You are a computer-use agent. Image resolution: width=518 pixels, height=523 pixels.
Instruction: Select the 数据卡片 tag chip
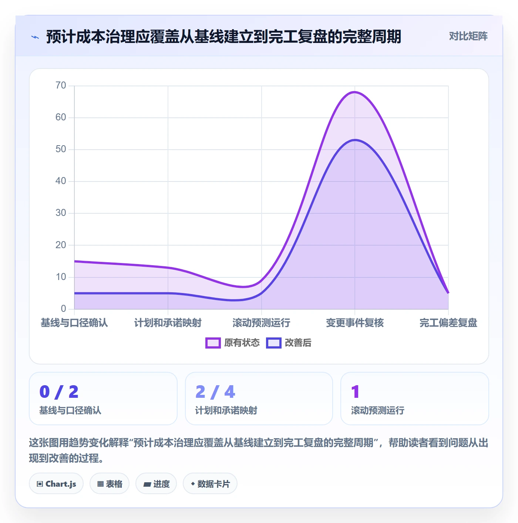(x=210, y=483)
